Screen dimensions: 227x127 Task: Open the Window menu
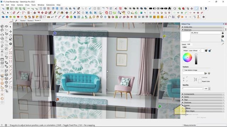click(41, 5)
